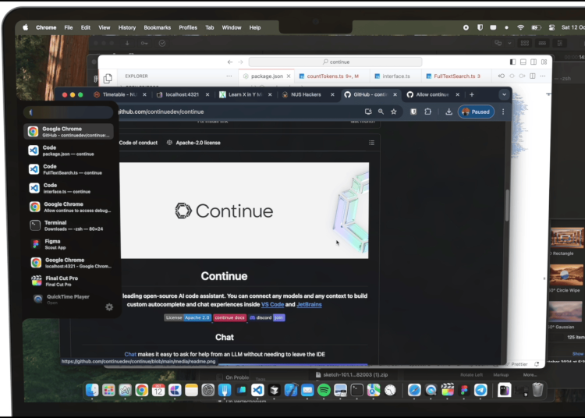Click the Figma Scout App entry
Viewport: 585px width, 418px height.
click(71, 245)
